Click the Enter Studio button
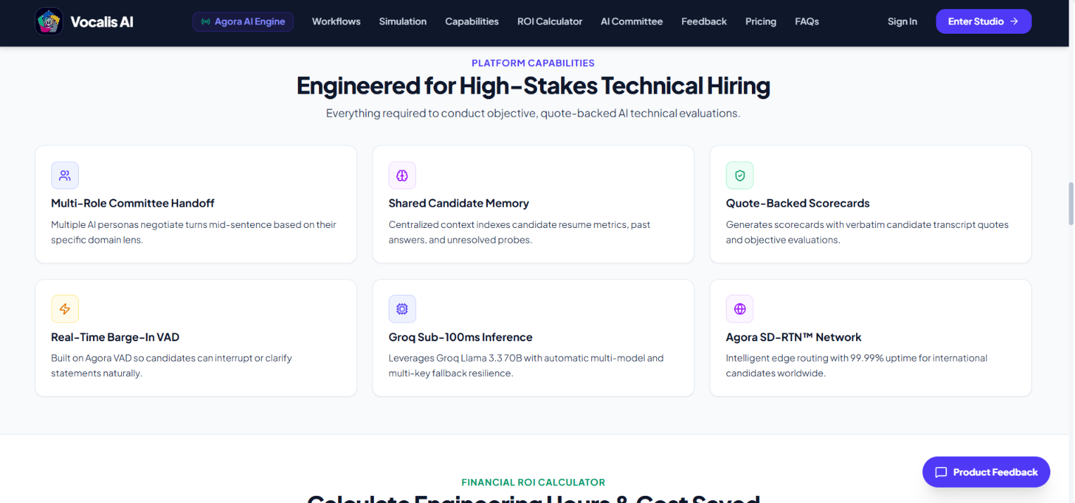This screenshot has height=503, width=1075. pos(983,22)
